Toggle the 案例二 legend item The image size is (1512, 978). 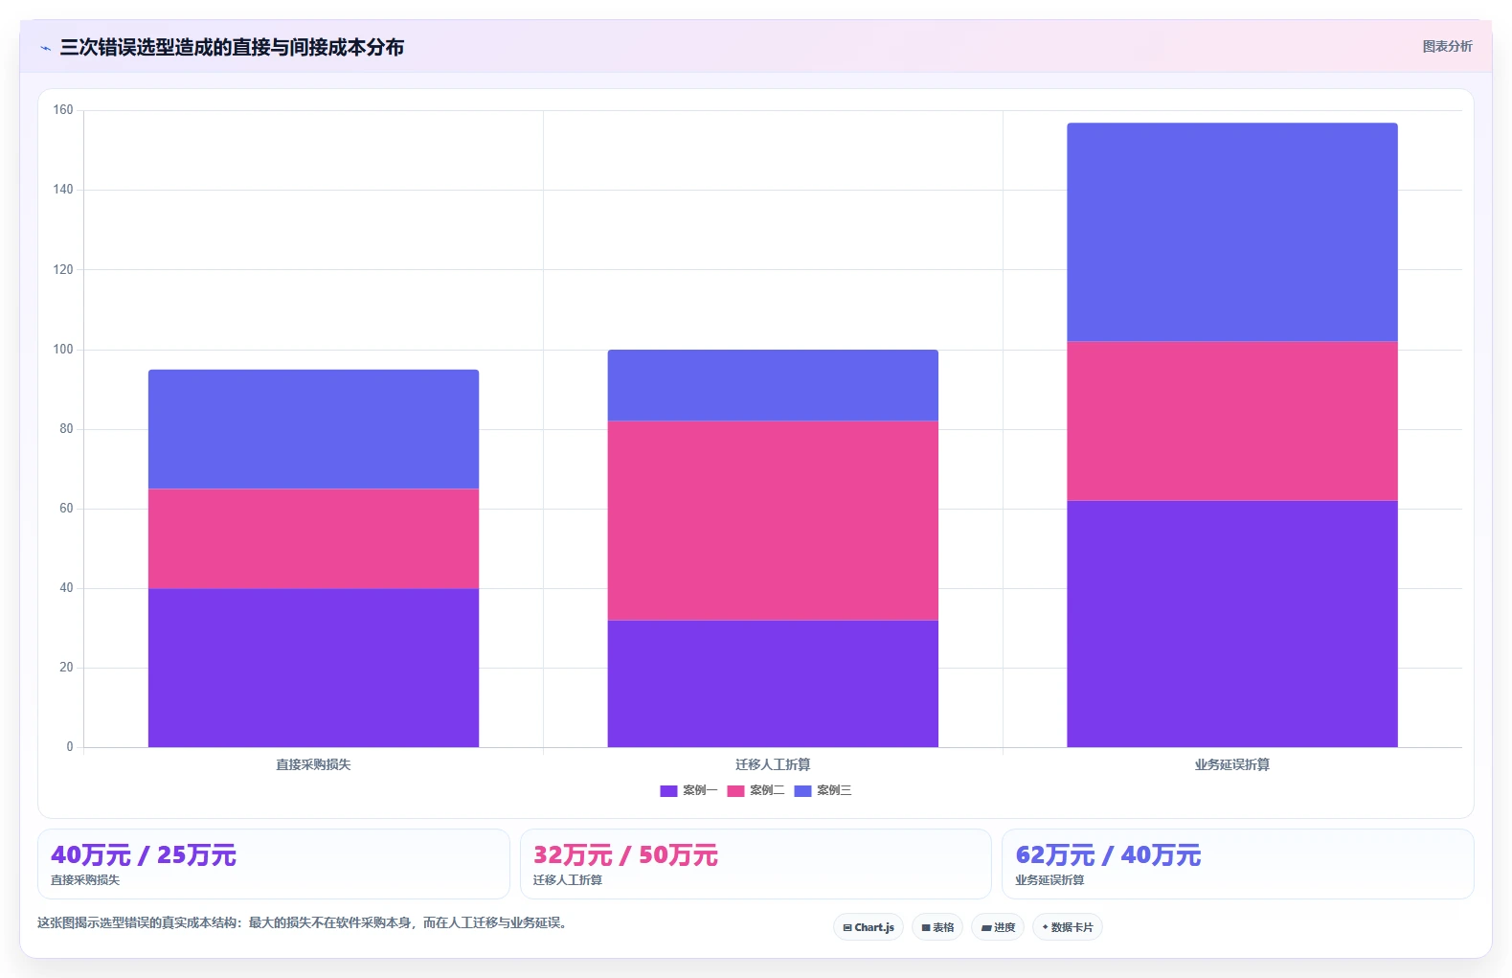[x=756, y=790]
